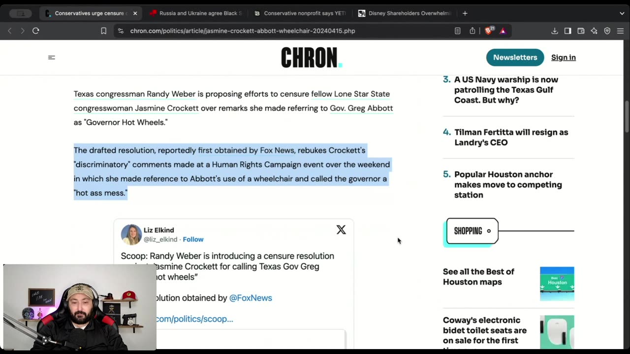Switch to Russia and Ukraine agree Black Sea tab
Image resolution: width=630 pixels, height=354 pixels.
(x=195, y=13)
